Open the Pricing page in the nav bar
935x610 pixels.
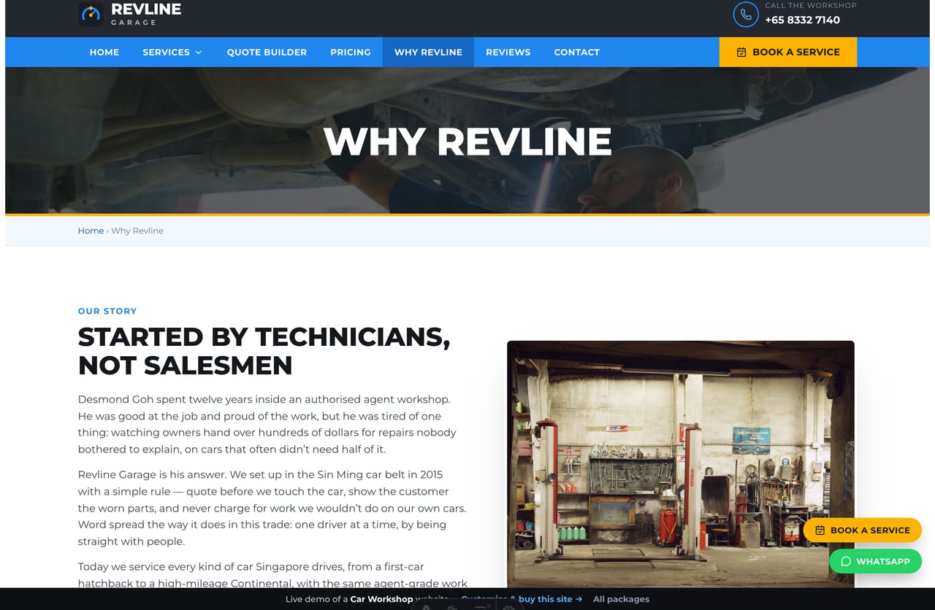click(x=351, y=53)
